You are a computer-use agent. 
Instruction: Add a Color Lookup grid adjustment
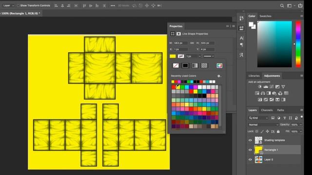point(286,93)
